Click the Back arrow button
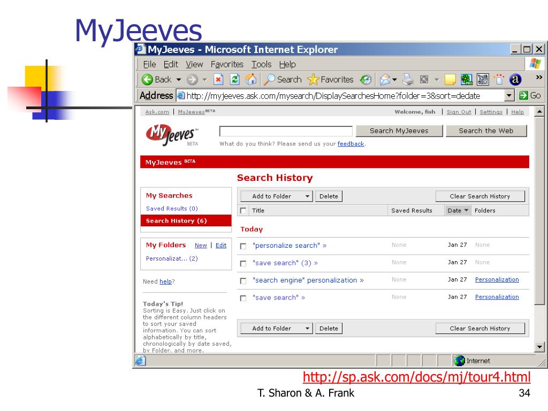Viewport: 548px width, 411px height. [147, 80]
